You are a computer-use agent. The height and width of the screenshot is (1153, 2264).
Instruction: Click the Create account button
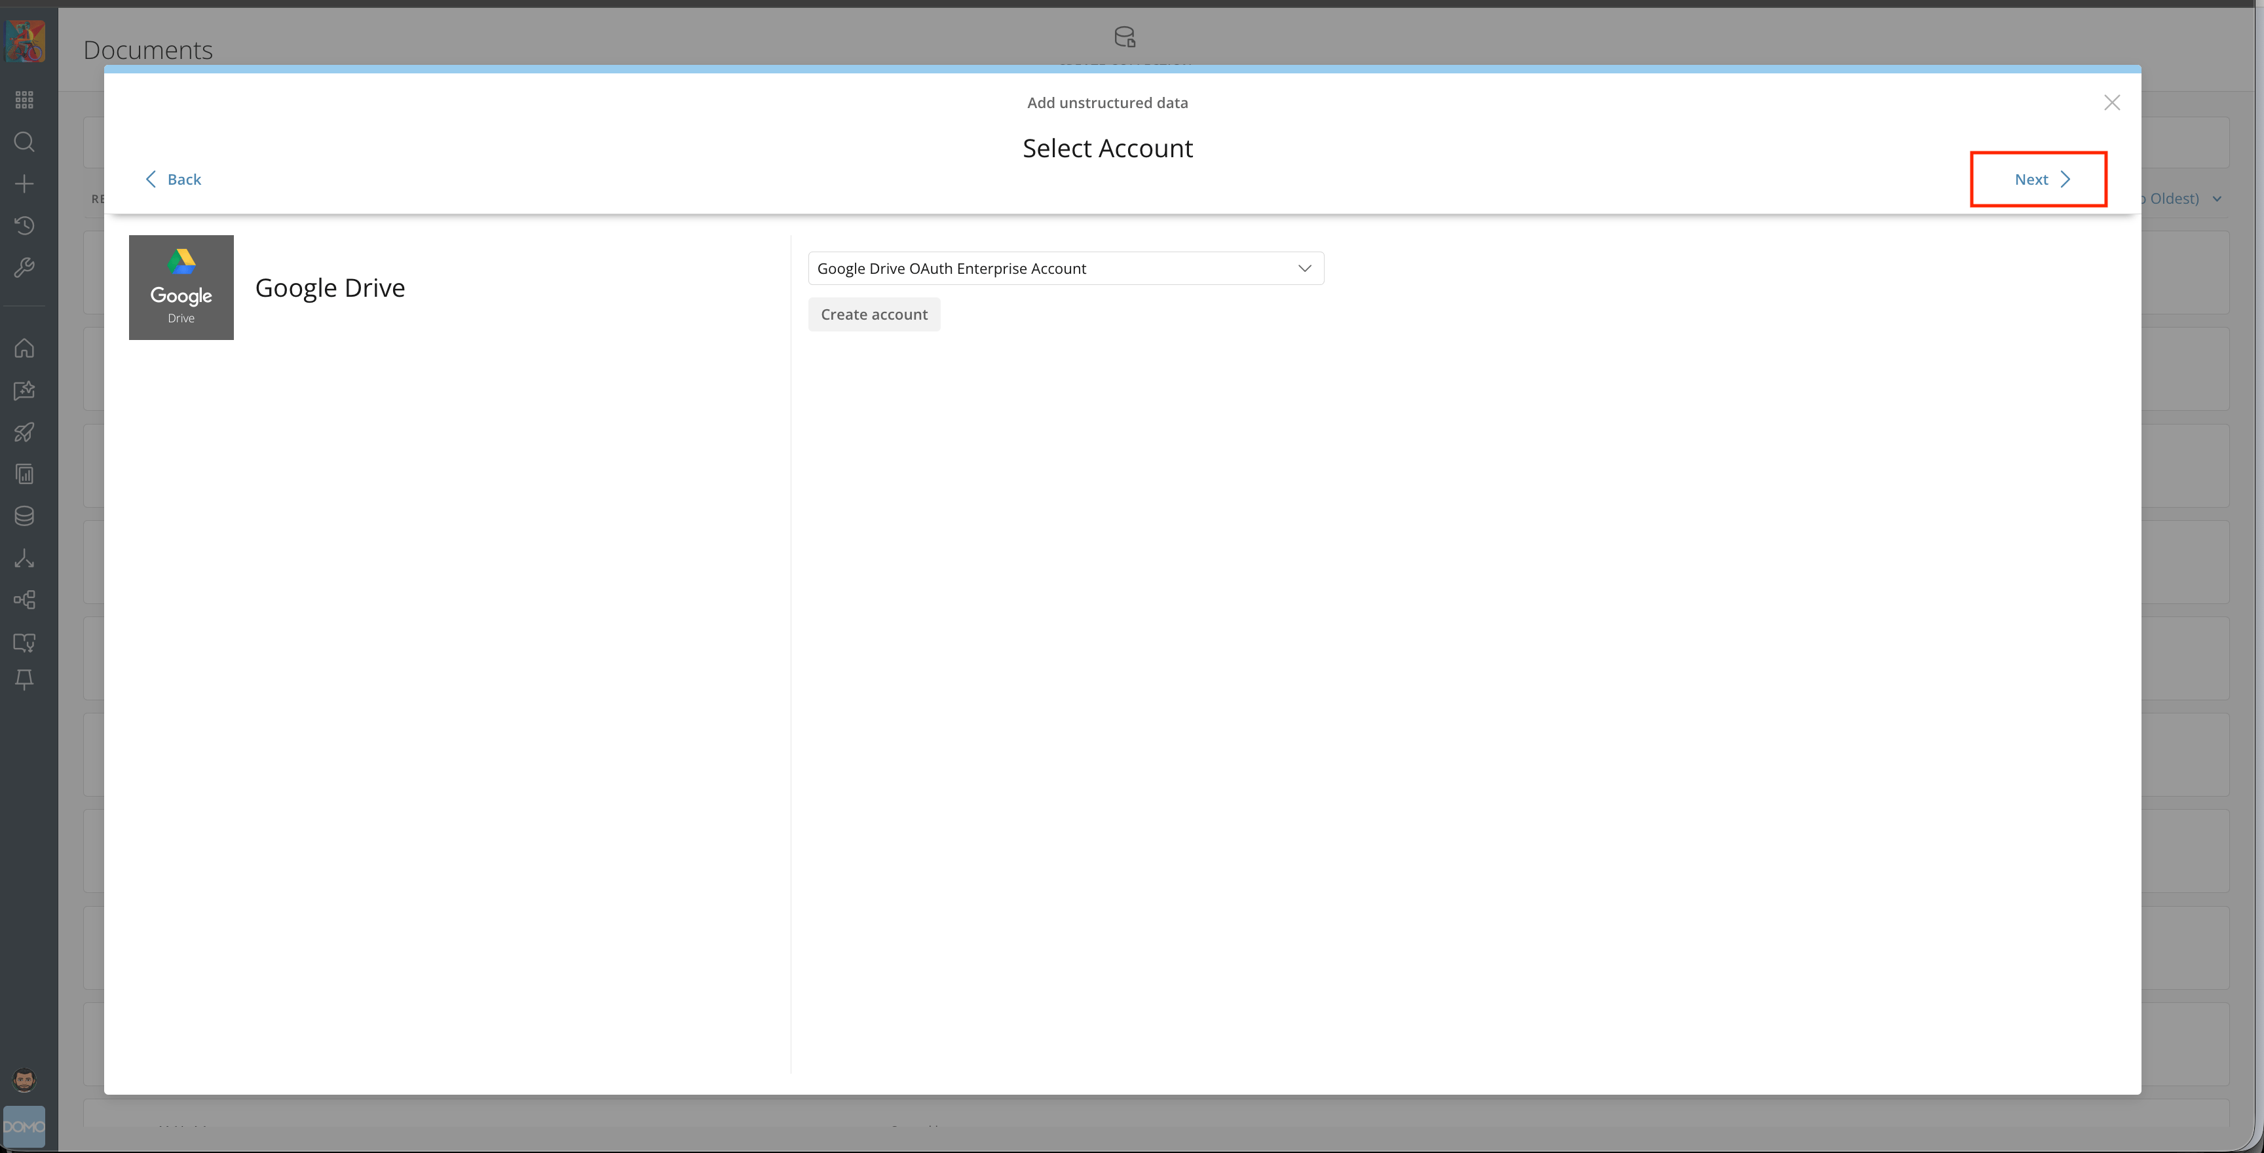(x=874, y=314)
